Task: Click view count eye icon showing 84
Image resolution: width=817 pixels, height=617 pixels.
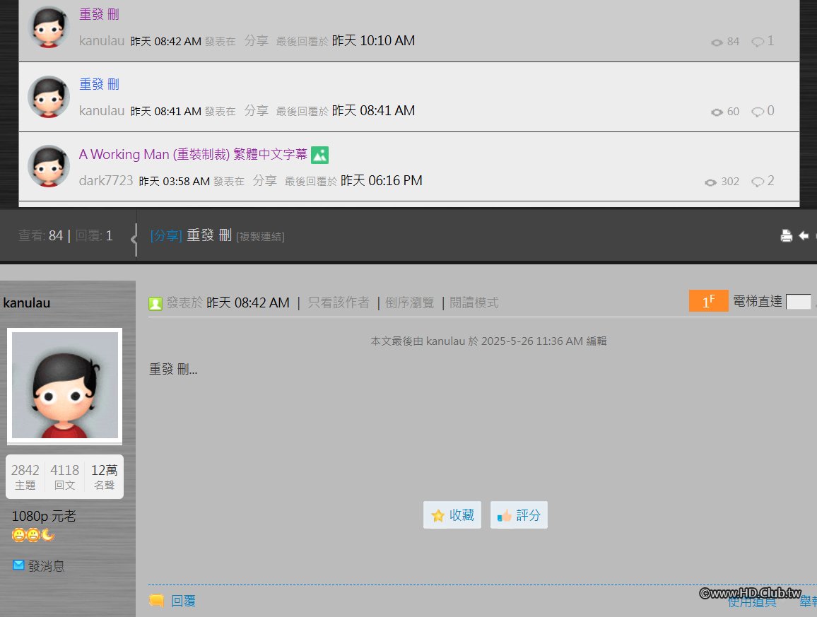Action: (x=717, y=42)
